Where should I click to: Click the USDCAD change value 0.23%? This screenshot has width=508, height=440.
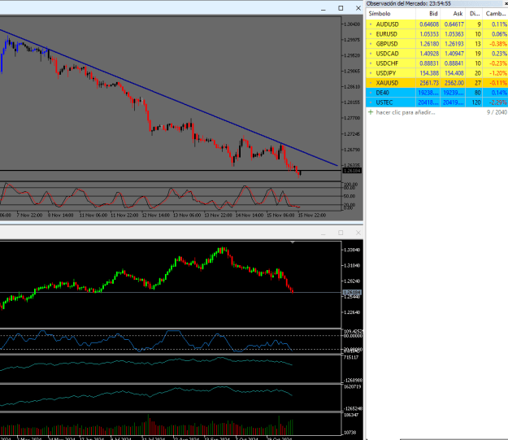coord(499,54)
